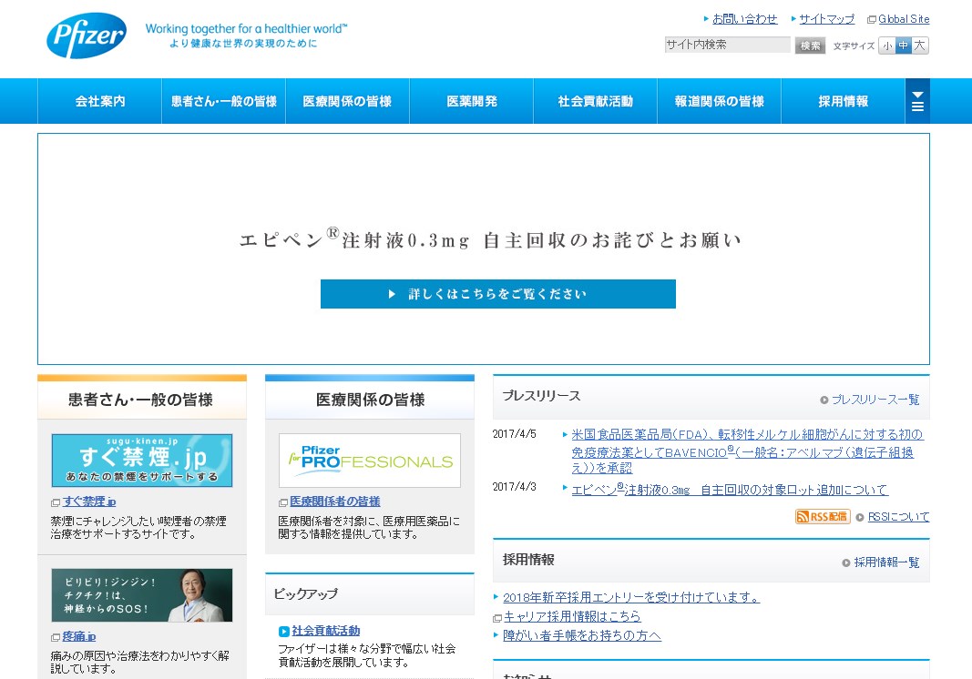Image resolution: width=972 pixels, height=679 pixels.
Task: Open the 2017/4/5 BAVENCIO FDA press release
Action: [747, 451]
